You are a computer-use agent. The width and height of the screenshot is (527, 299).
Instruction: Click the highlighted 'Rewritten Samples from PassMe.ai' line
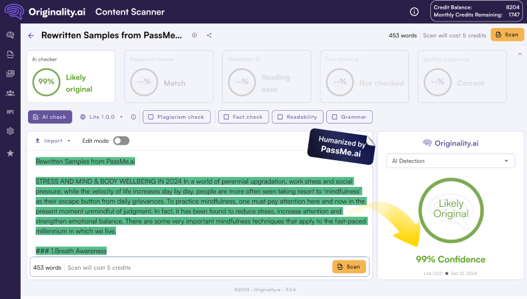pyautogui.click(x=85, y=162)
